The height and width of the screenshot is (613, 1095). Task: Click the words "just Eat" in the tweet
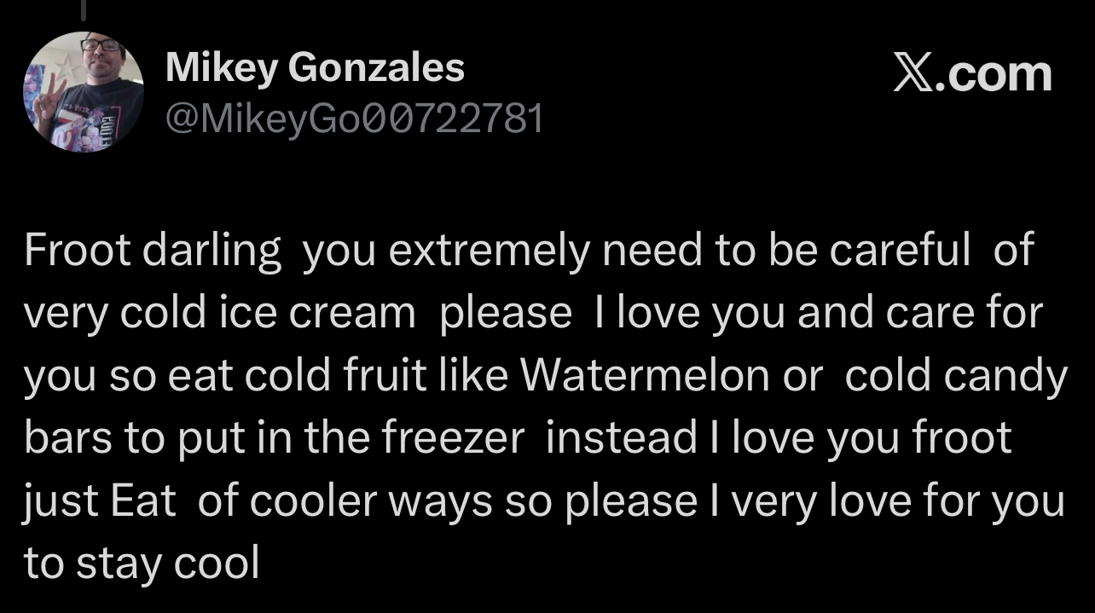point(100,501)
